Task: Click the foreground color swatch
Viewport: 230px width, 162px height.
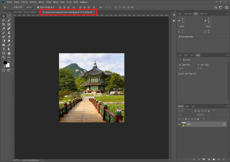Action: [x=5, y=62]
